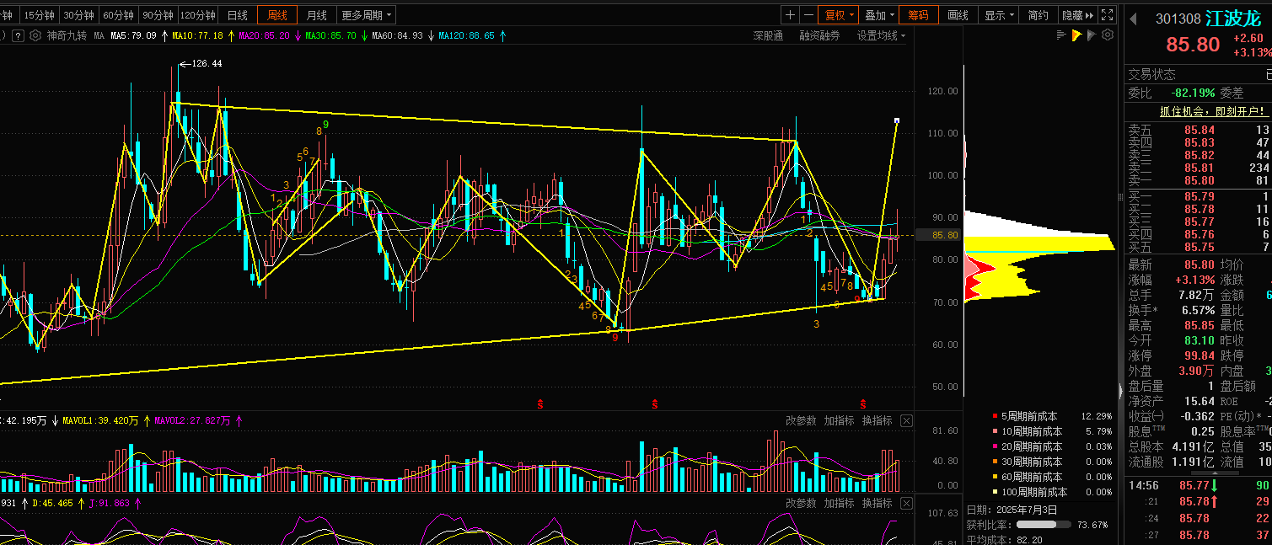Click MA5:79.09 moving average label
This screenshot has height=545, width=1272.
[x=134, y=35]
